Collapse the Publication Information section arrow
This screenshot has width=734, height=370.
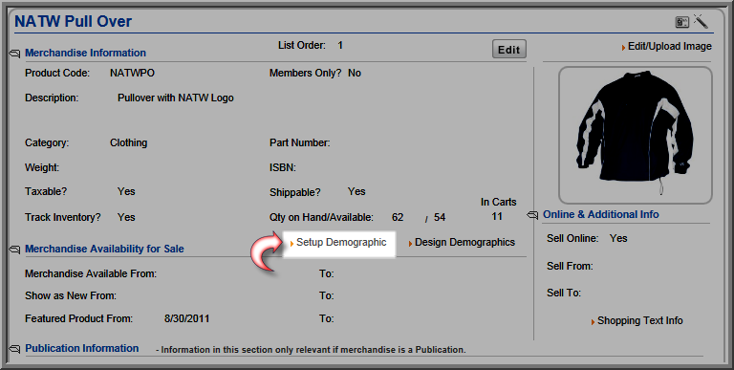click(14, 349)
